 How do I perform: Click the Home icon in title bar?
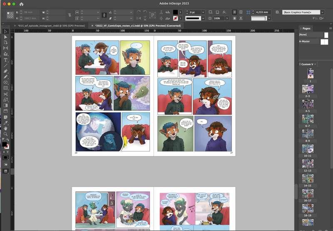tap(21, 4)
